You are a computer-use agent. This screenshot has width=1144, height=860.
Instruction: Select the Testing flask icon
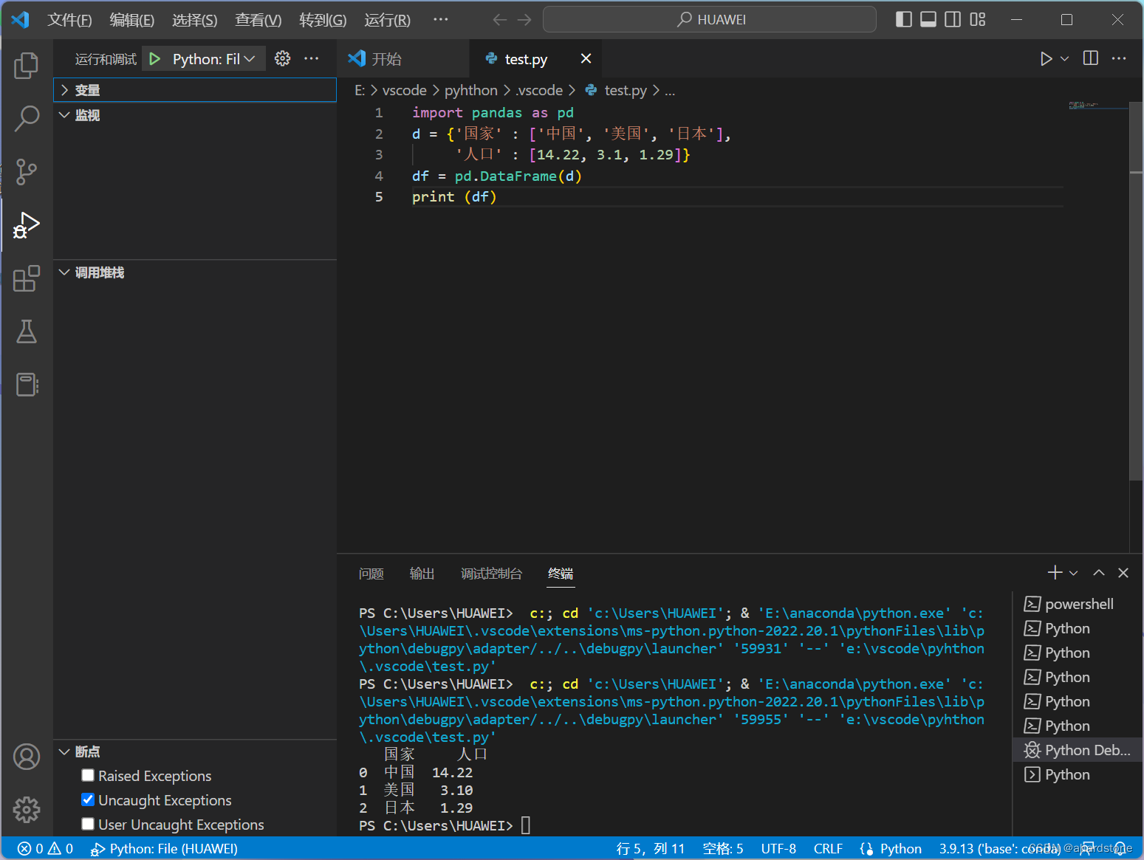pos(27,331)
